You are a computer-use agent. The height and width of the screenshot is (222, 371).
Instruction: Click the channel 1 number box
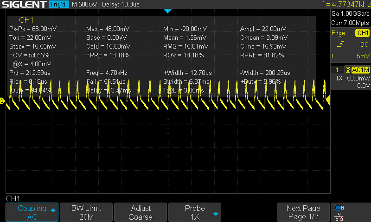click(337, 70)
